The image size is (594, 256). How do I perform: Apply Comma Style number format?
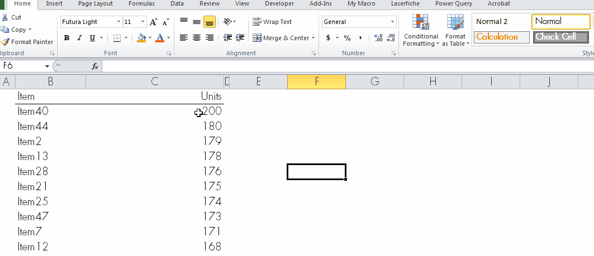click(360, 38)
